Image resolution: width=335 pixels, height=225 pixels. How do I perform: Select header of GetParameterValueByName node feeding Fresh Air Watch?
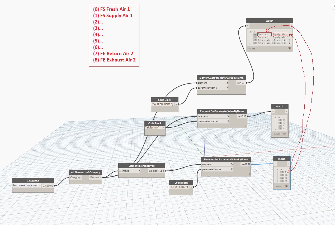(x=222, y=78)
